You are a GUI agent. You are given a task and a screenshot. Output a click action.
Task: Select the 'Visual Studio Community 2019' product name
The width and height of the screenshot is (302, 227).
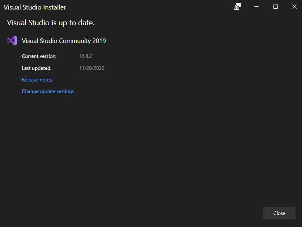pyautogui.click(x=64, y=41)
